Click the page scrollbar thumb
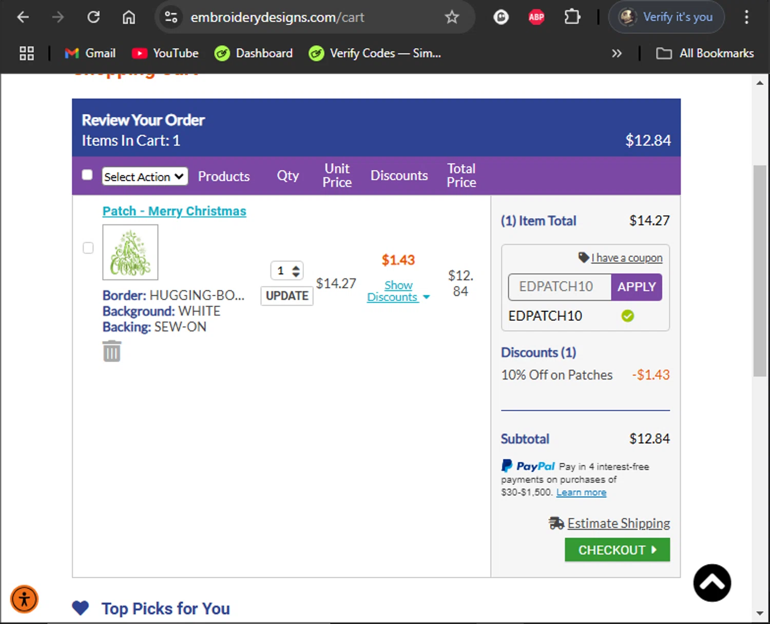Viewport: 770px width, 624px height. click(x=760, y=271)
